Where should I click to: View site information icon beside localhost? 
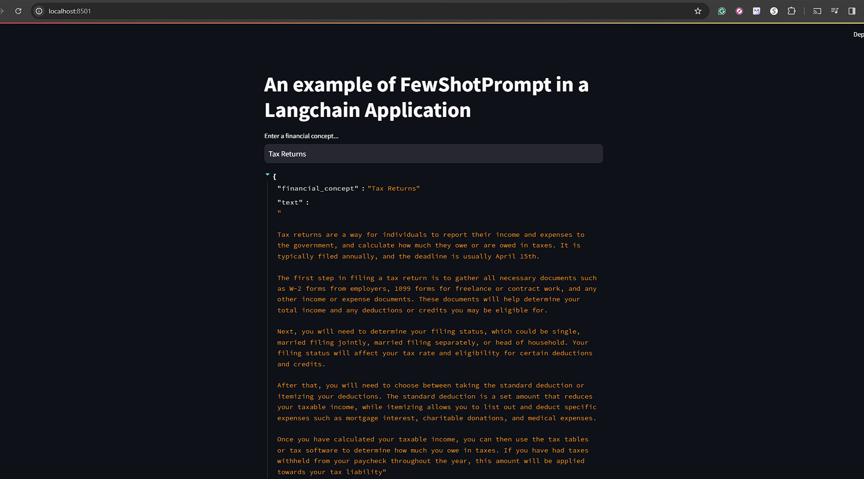tap(39, 11)
